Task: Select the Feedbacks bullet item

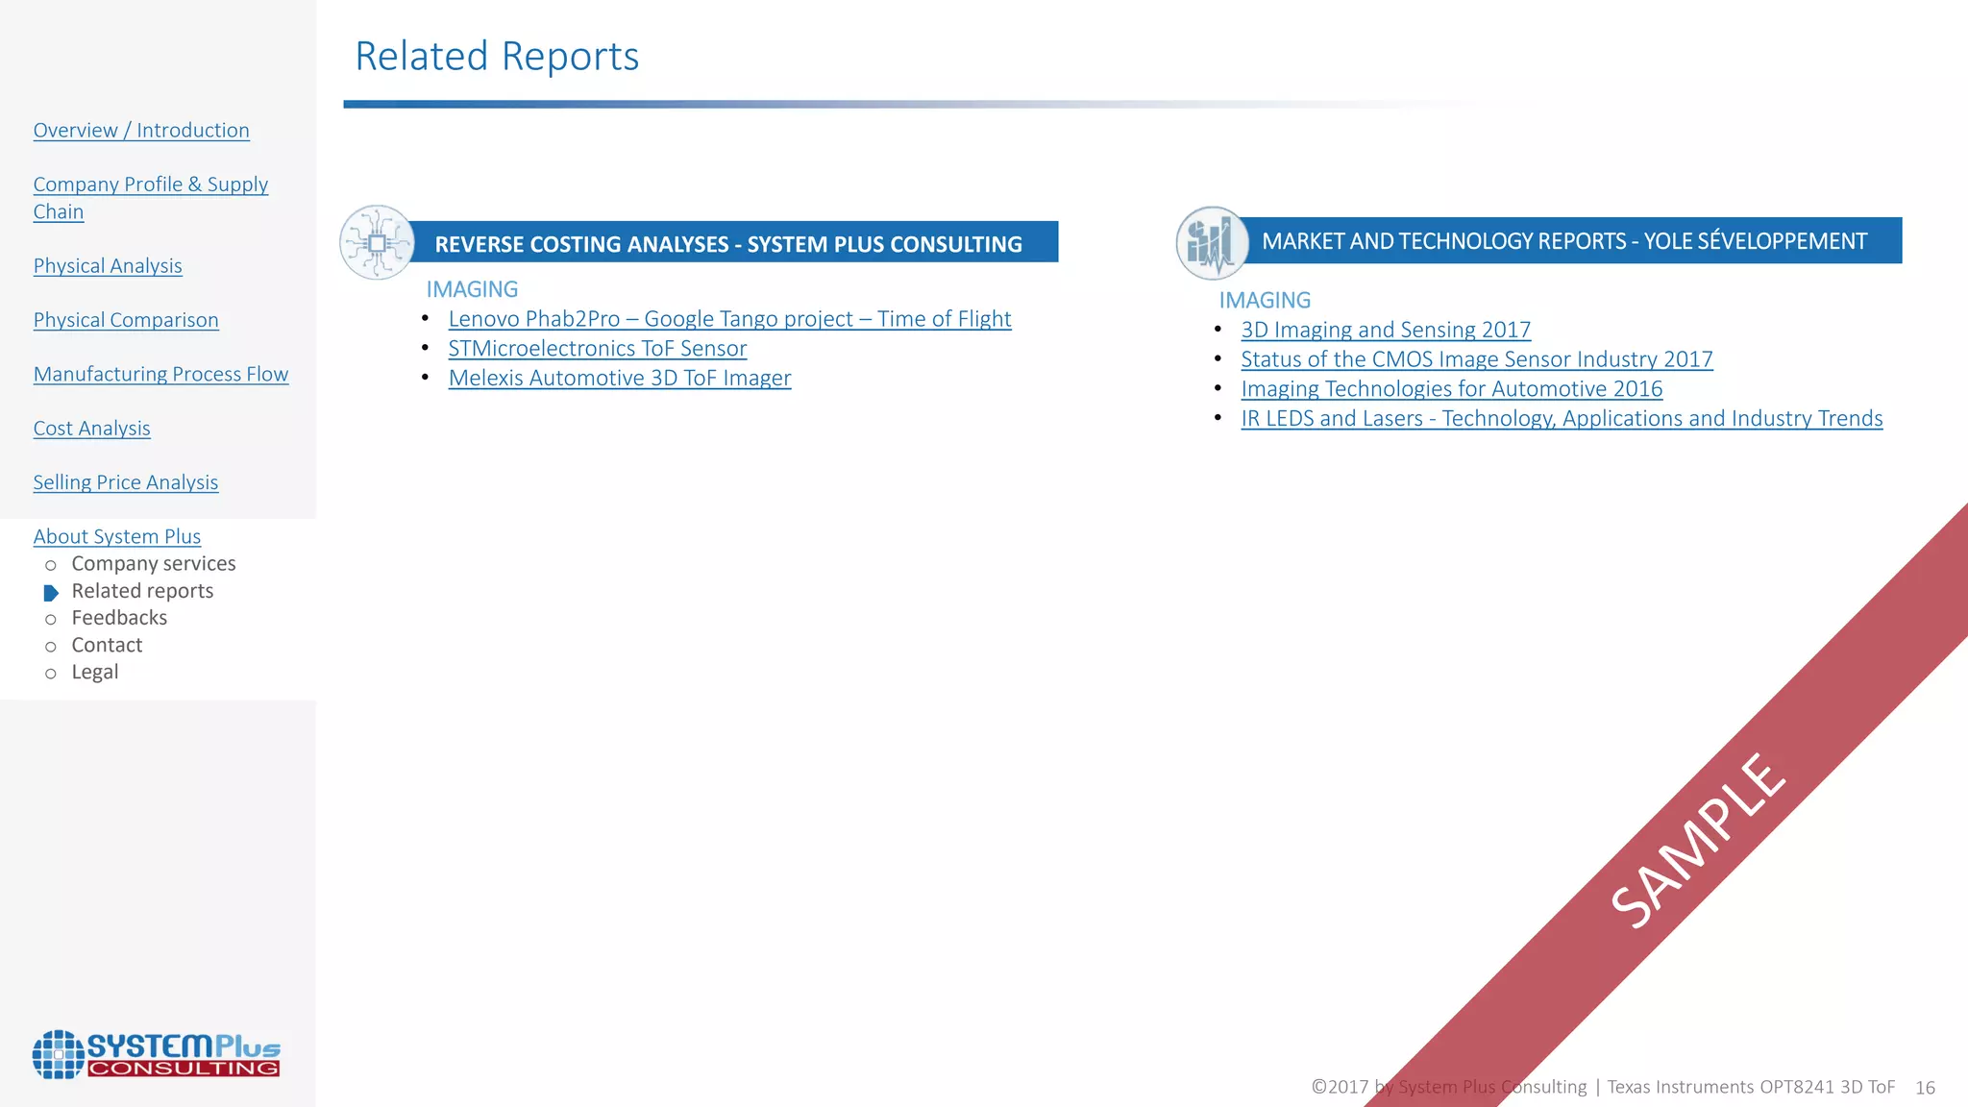Action: point(119,618)
